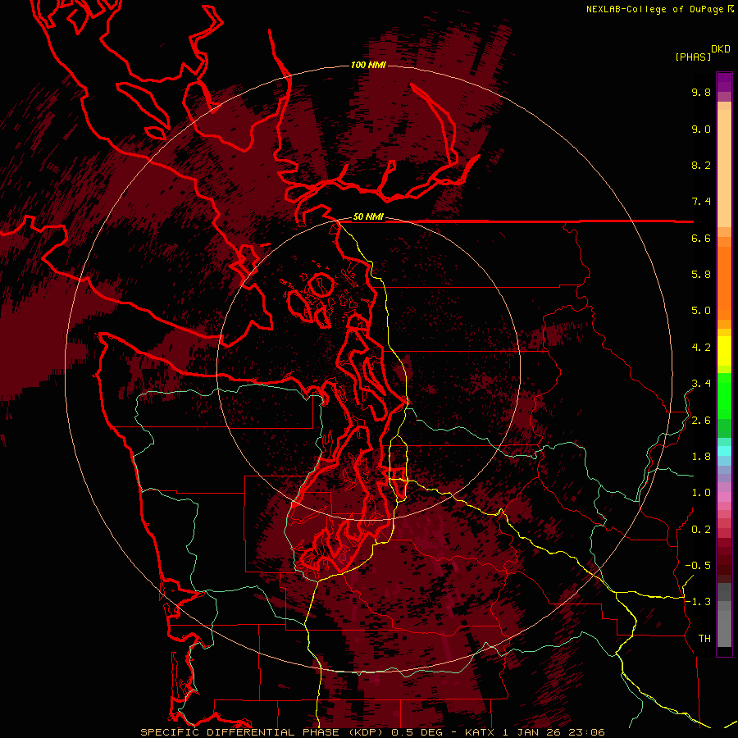Click the DKD product label above the scale
The image size is (738, 738).
tap(721, 49)
